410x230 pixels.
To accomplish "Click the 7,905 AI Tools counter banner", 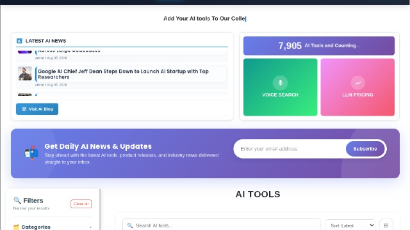I will (x=319, y=46).
